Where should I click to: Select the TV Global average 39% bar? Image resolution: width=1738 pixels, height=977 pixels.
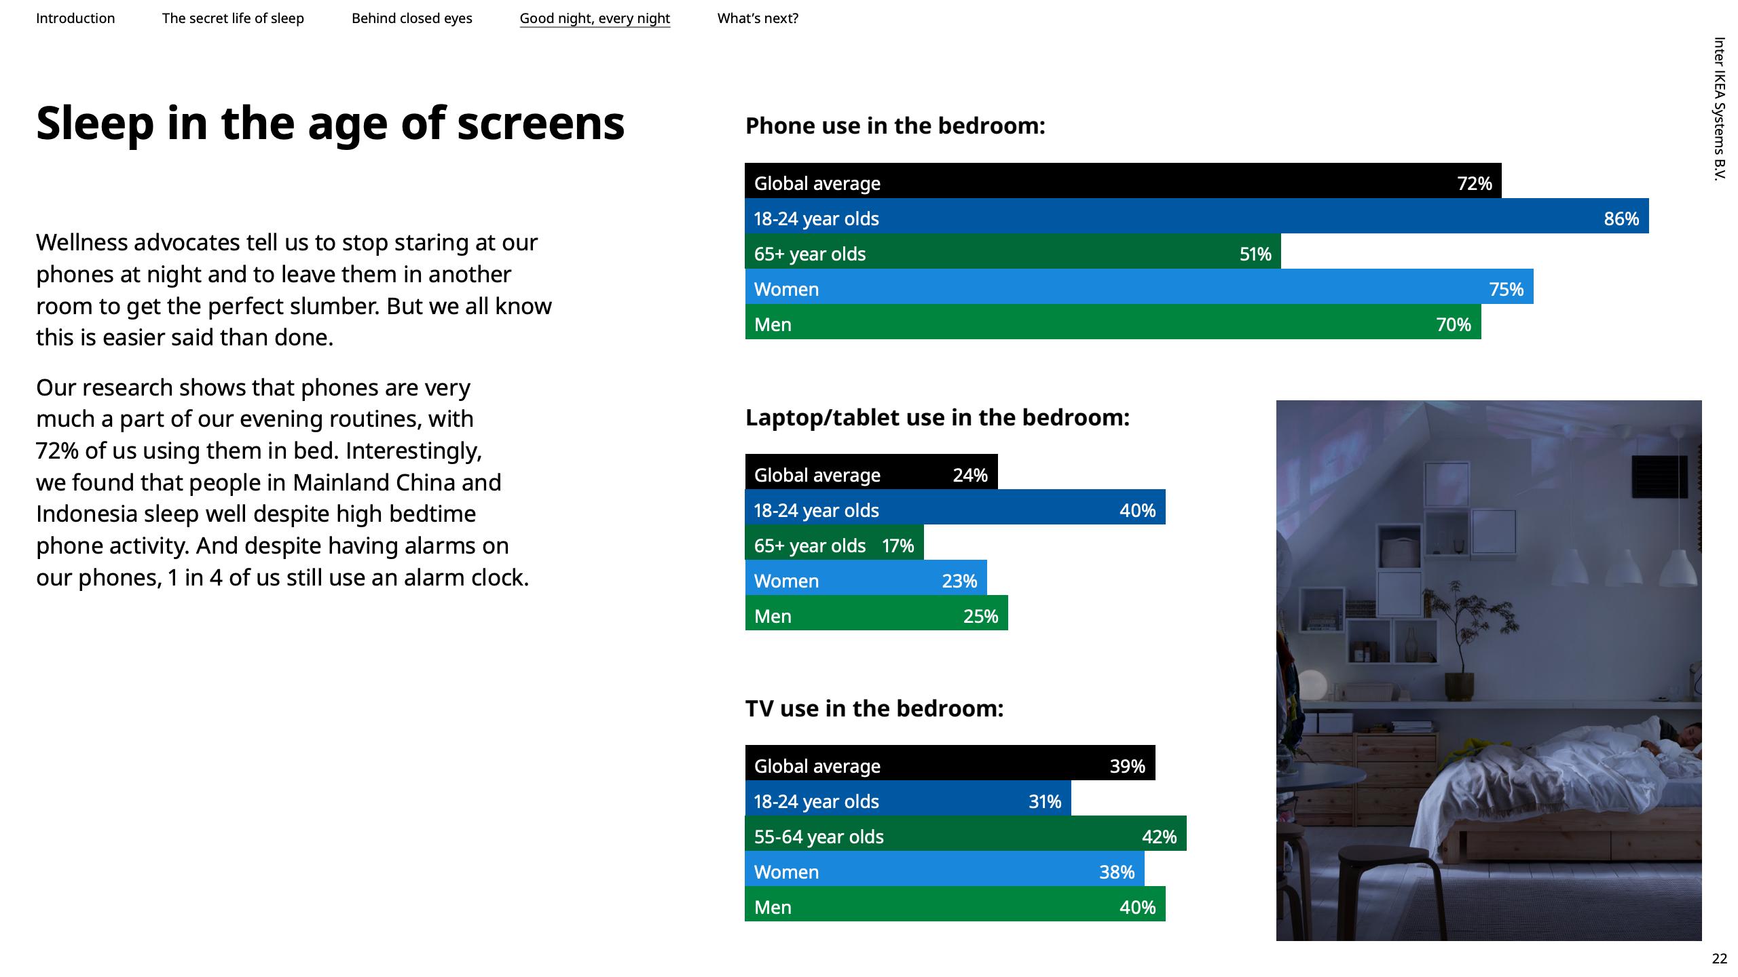950,763
